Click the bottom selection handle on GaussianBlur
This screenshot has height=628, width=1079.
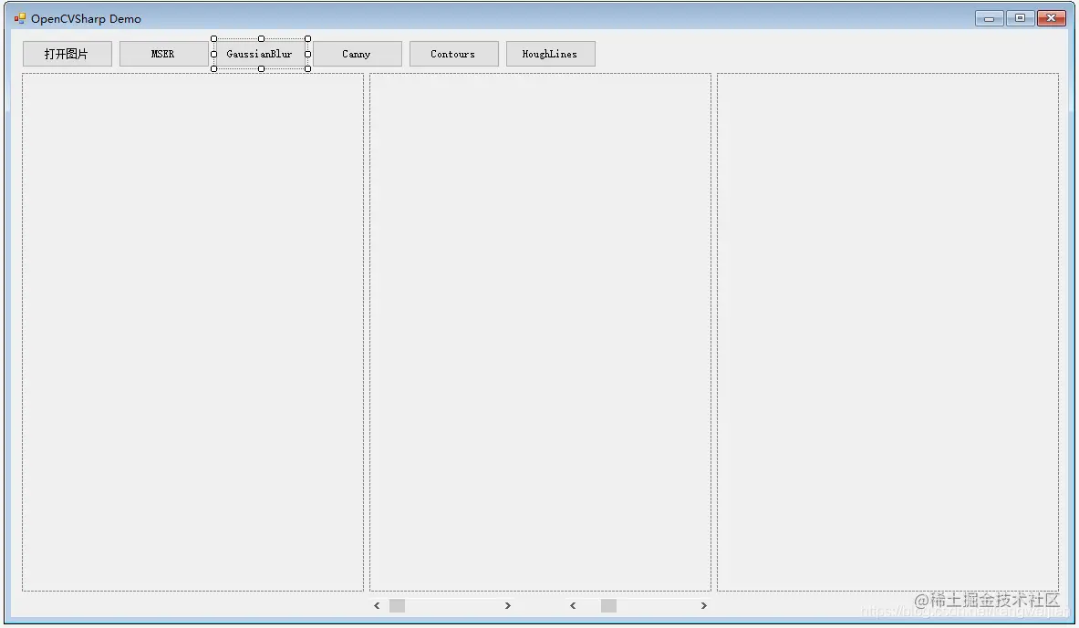[260, 67]
